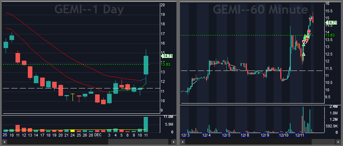The image size is (343, 146).
Task: Click the lowest green buy triangle near 12.5
Action: (x=304, y=54)
